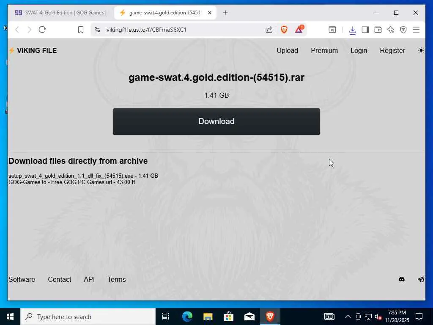This screenshot has width=433, height=325.
Task: Click Brave browser taskbar icon
Action: pos(270,317)
